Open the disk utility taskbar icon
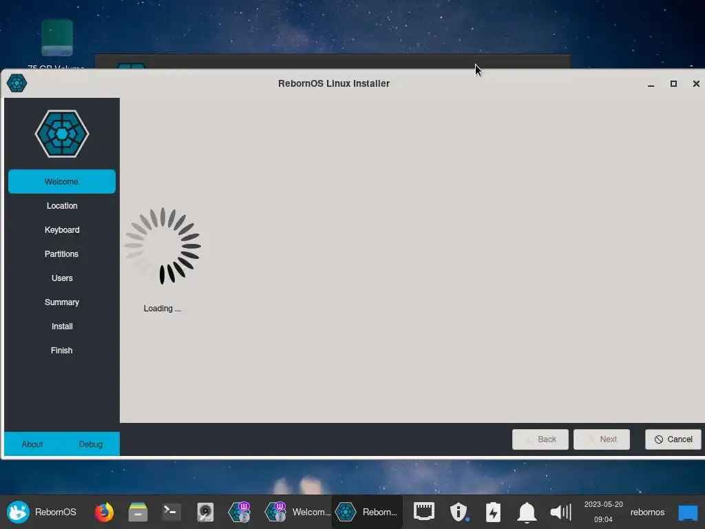Image resolution: width=705 pixels, height=529 pixels. 205,512
